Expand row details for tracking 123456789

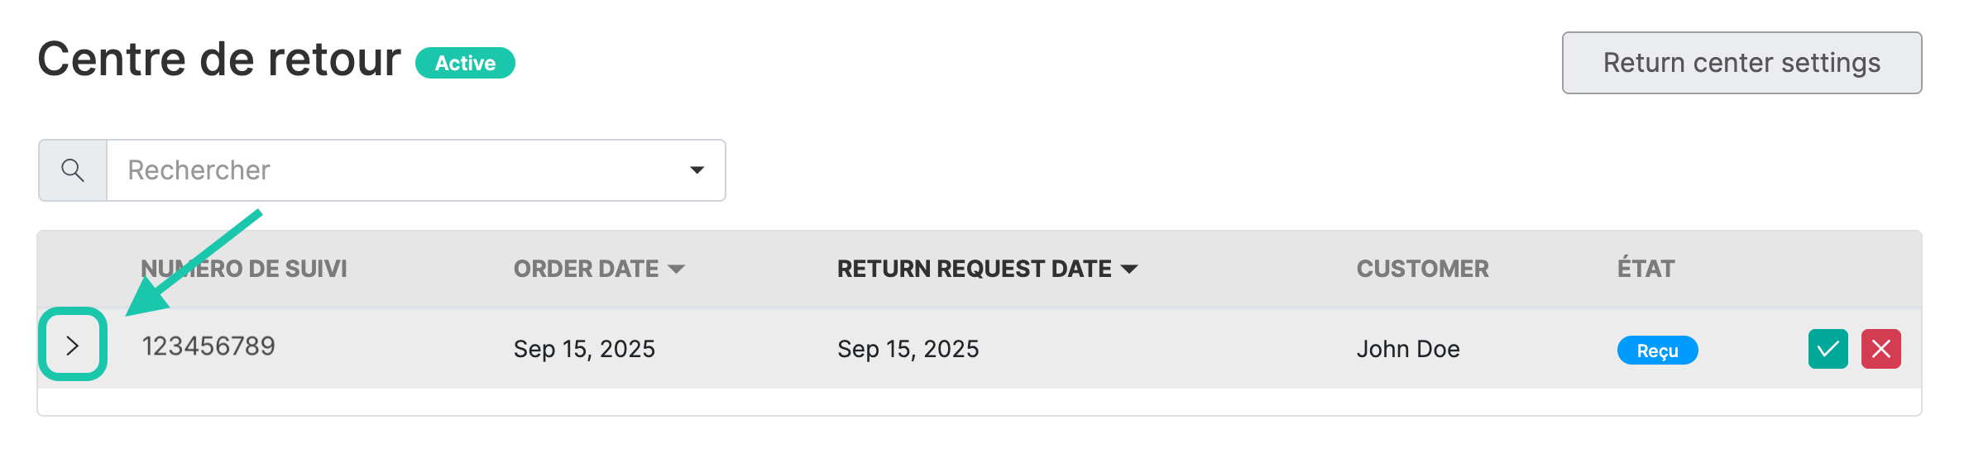(73, 345)
